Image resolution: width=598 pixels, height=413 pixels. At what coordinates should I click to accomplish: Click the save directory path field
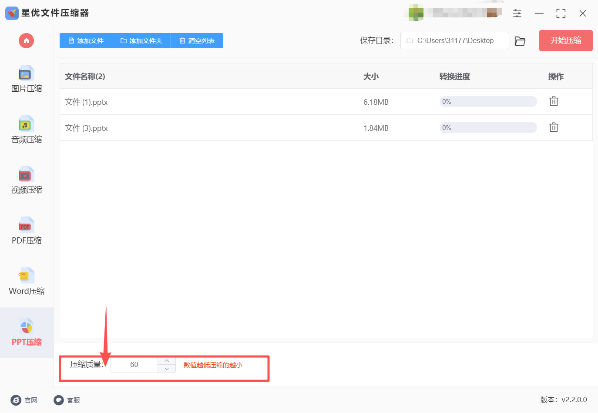coord(455,40)
